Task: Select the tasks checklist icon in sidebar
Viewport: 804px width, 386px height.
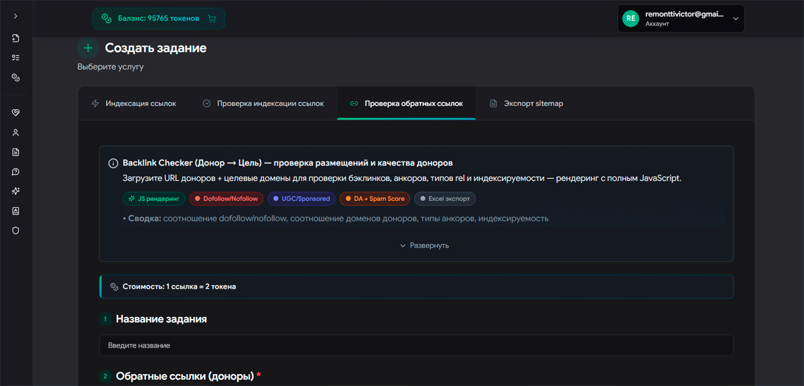Action: (16, 58)
